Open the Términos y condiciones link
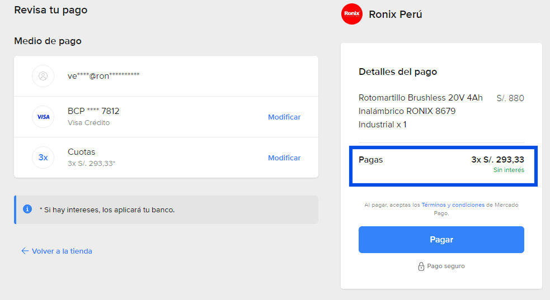 click(x=453, y=205)
